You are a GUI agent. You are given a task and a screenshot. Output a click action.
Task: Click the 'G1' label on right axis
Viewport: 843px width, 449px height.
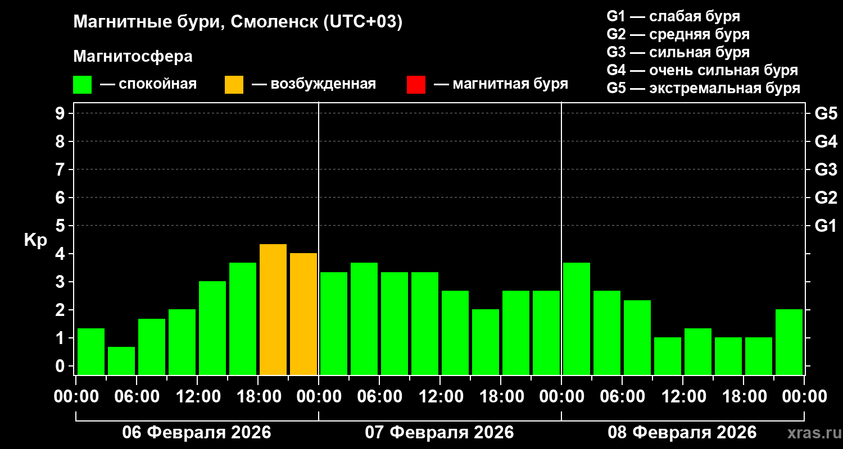point(826,226)
